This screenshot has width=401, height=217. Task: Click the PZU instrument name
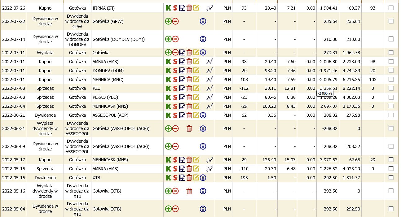pyautogui.click(x=96, y=88)
